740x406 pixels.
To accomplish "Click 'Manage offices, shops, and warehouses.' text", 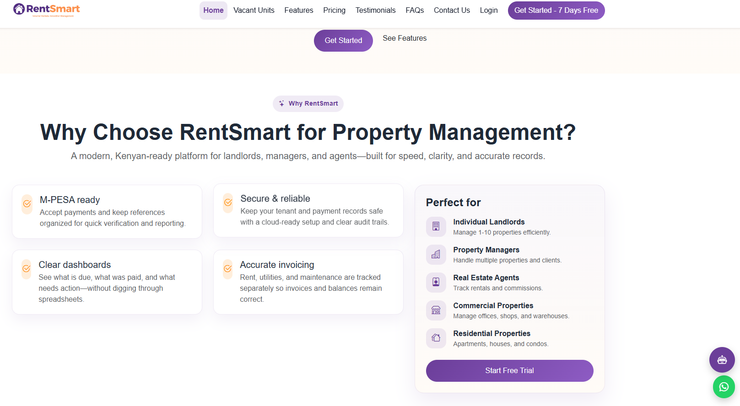I will pyautogui.click(x=511, y=316).
